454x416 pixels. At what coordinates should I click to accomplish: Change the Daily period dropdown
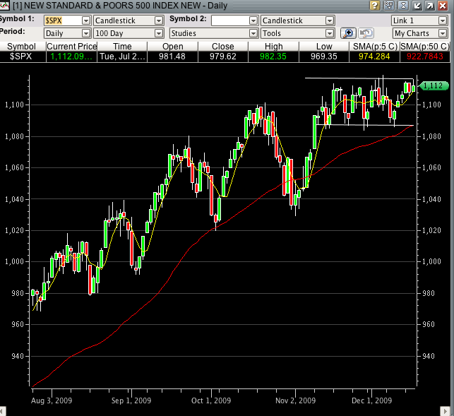pyautogui.click(x=66, y=33)
